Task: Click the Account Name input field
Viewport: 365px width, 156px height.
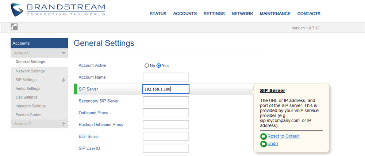Action: tap(166, 77)
